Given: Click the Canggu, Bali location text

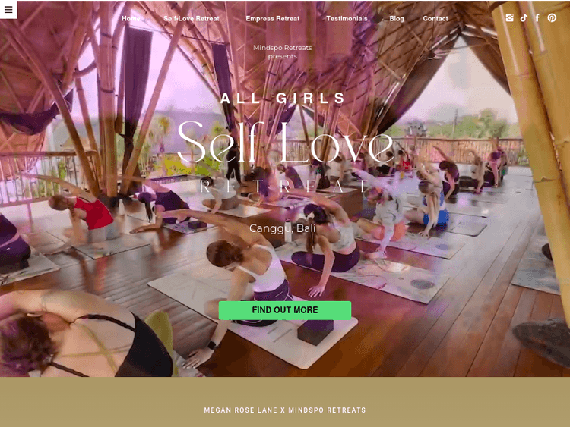Looking at the screenshot, I should click(x=283, y=228).
